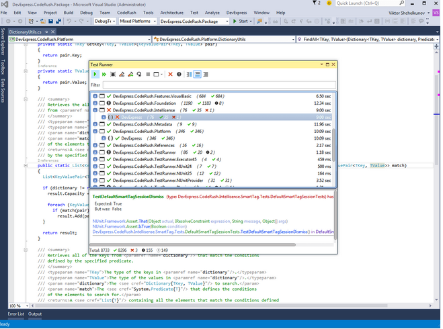
Task: Collapse the DevExpress.CodeRush.Platform node
Action: [x=95, y=131]
